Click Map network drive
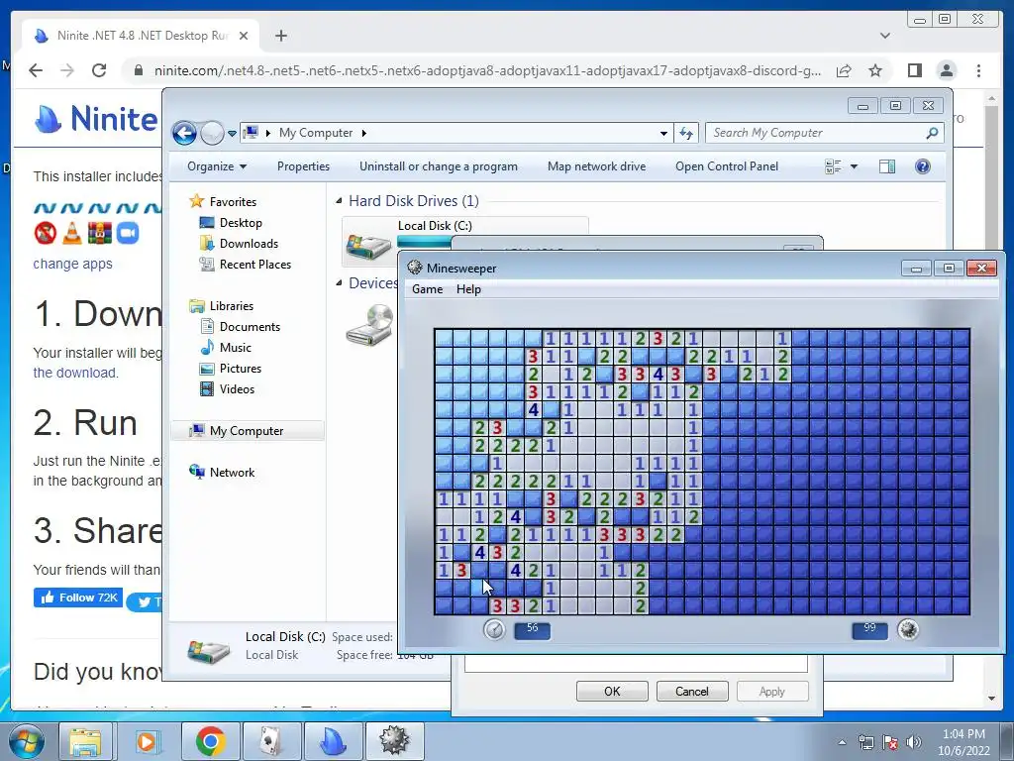Viewport: 1014px width, 761px height. tap(596, 166)
